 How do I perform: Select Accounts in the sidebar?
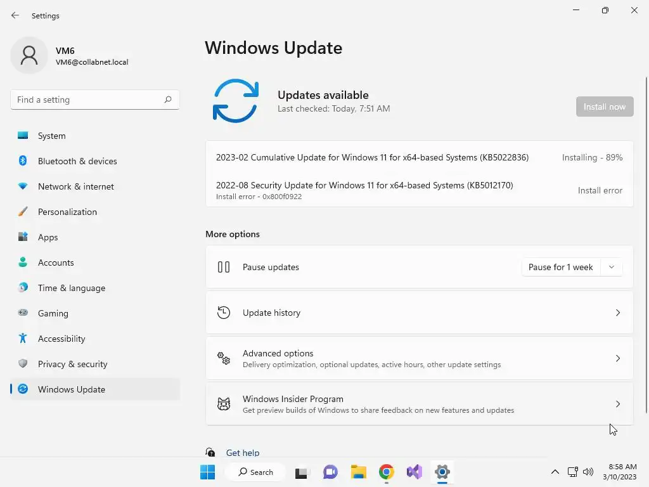pyautogui.click(x=95, y=263)
